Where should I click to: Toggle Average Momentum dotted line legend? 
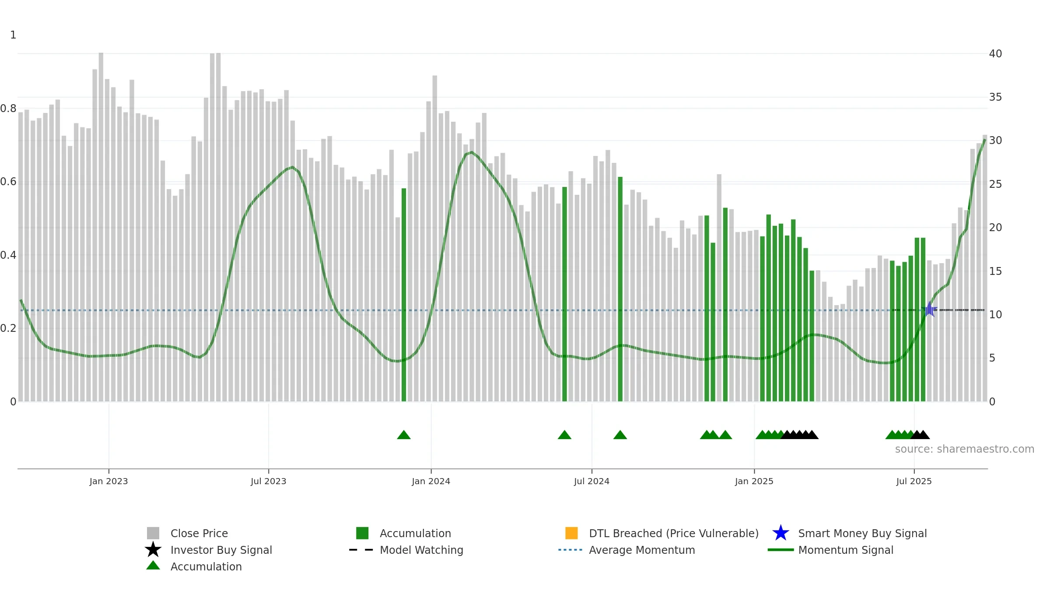click(570, 550)
